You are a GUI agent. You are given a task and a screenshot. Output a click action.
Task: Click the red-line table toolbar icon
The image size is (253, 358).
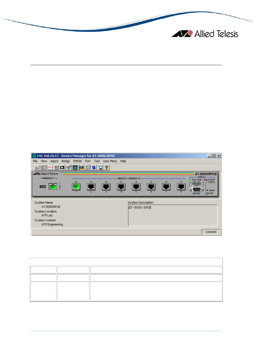coord(50,168)
